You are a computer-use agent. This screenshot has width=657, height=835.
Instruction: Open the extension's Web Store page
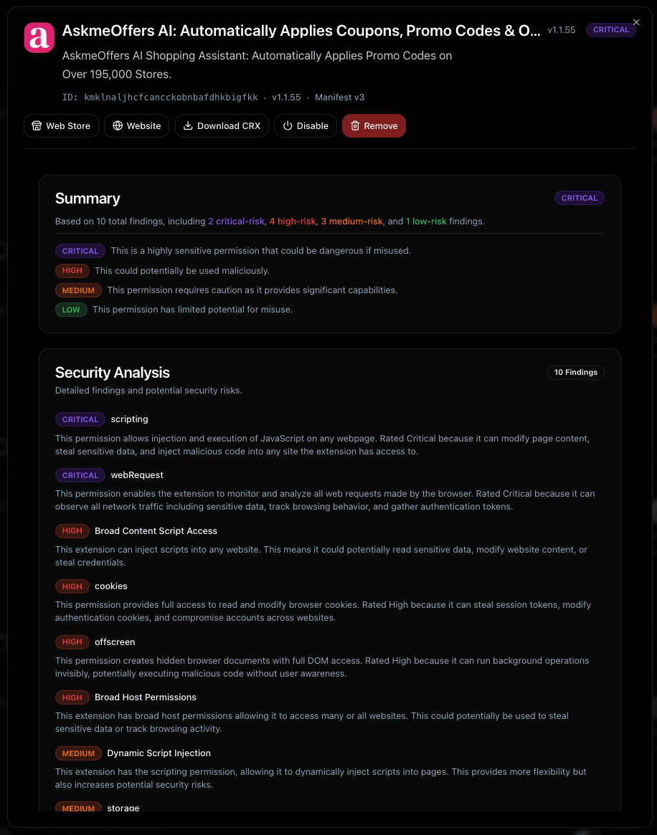tap(61, 126)
